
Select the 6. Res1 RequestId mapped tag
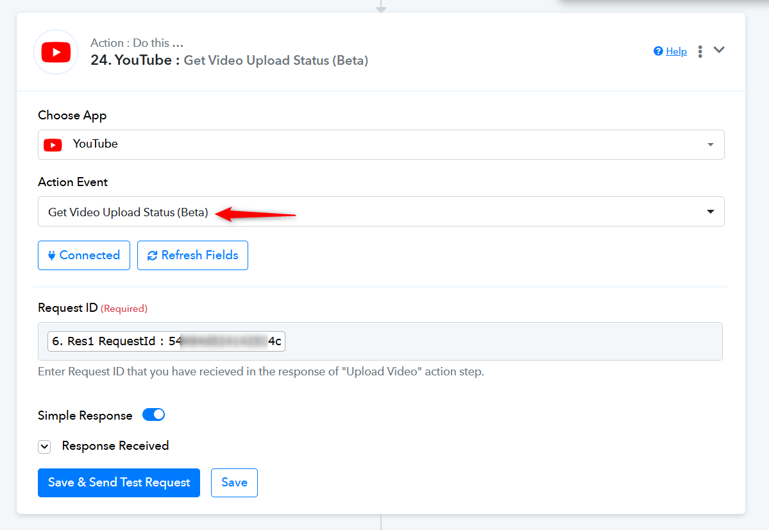tap(166, 341)
